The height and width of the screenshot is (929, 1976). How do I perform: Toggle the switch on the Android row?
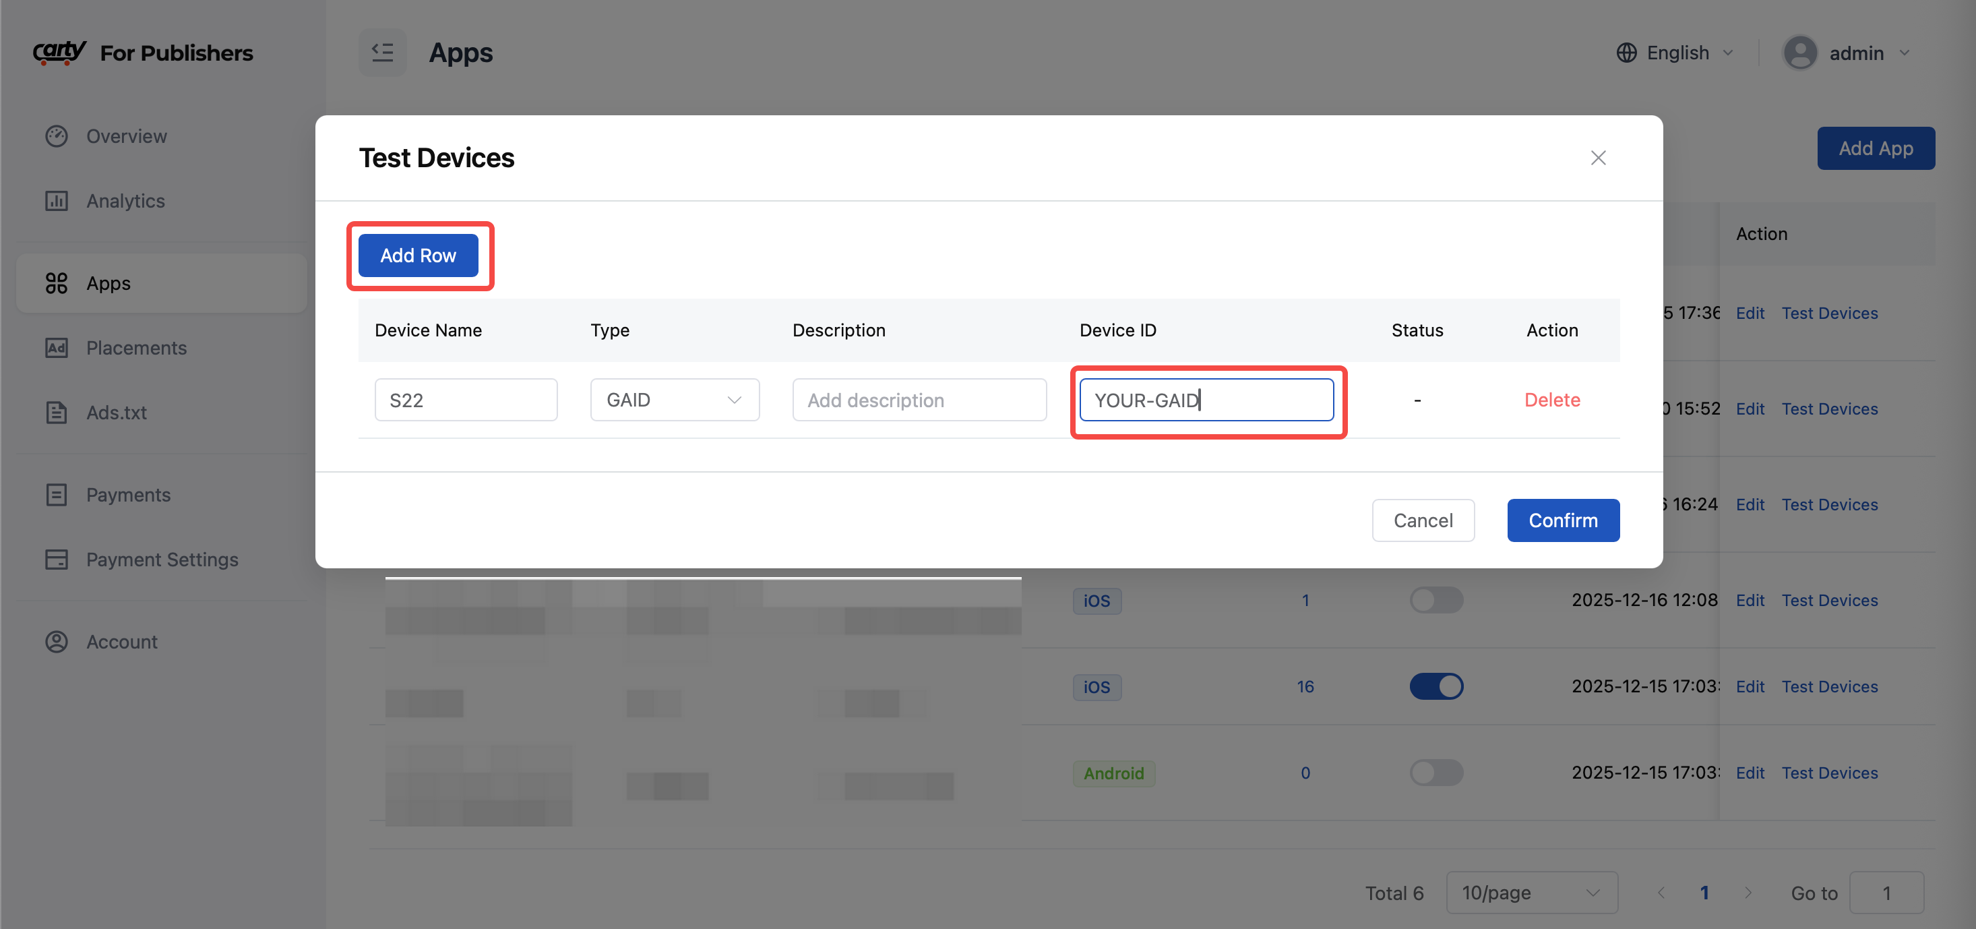click(x=1436, y=773)
